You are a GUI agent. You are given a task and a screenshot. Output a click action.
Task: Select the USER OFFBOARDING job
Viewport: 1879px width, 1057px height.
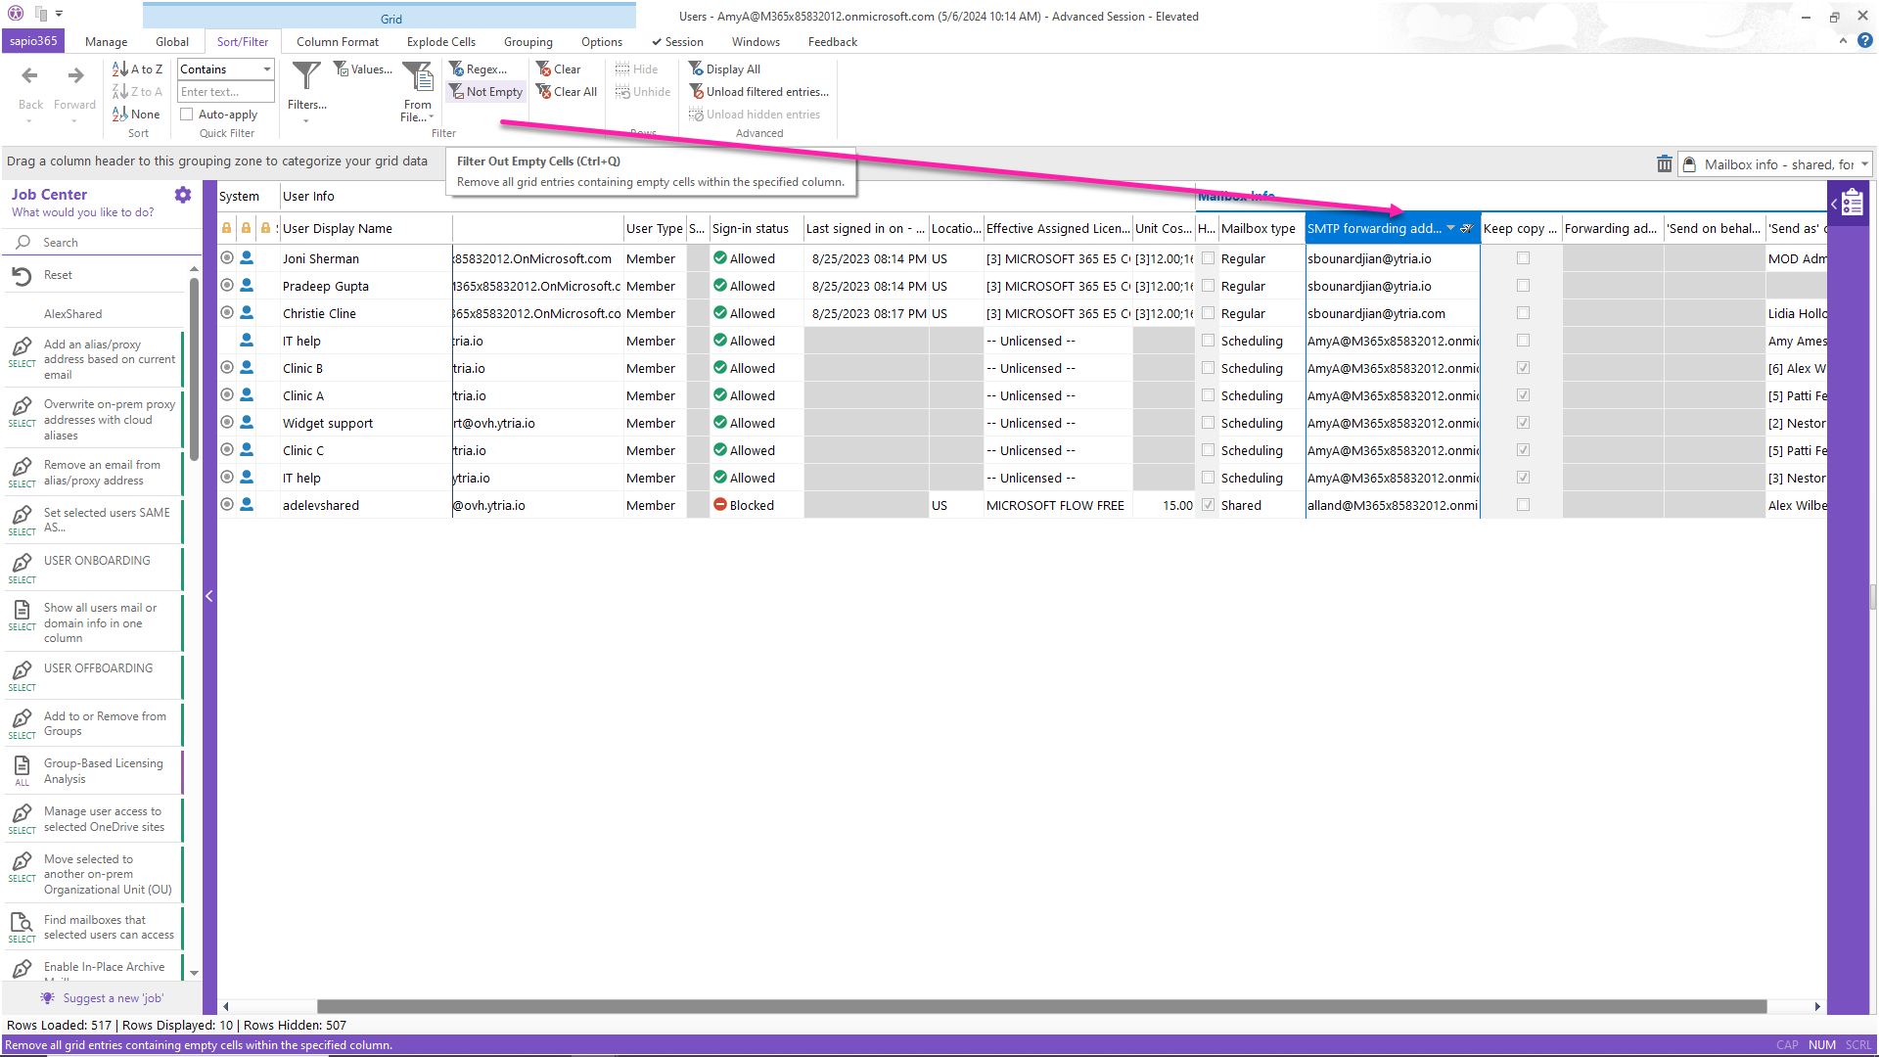(x=94, y=675)
